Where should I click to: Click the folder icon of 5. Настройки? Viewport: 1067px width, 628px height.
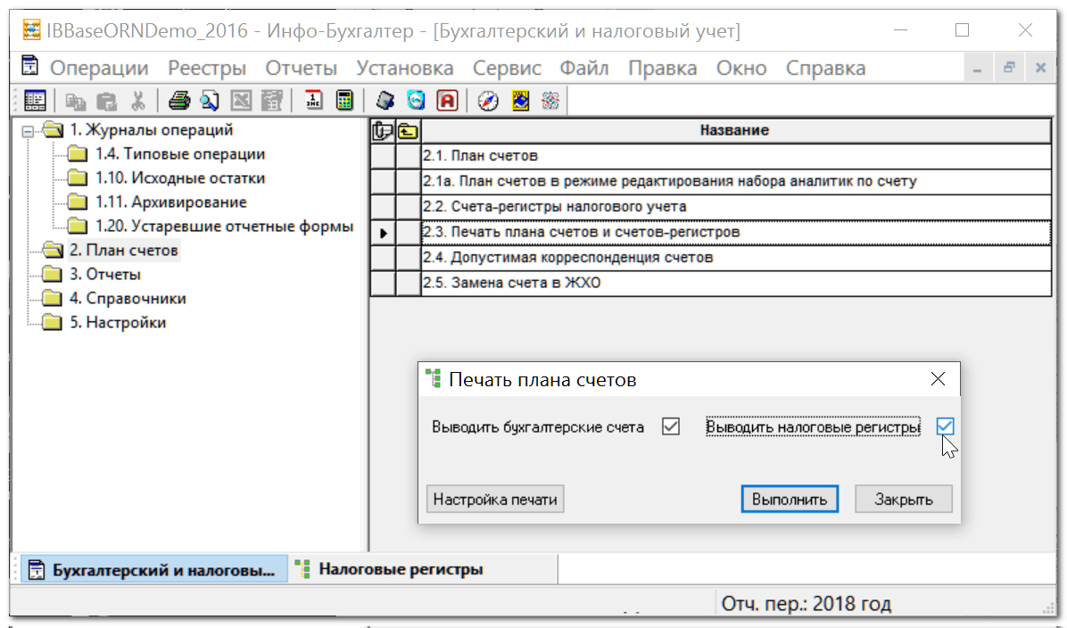pos(53,322)
